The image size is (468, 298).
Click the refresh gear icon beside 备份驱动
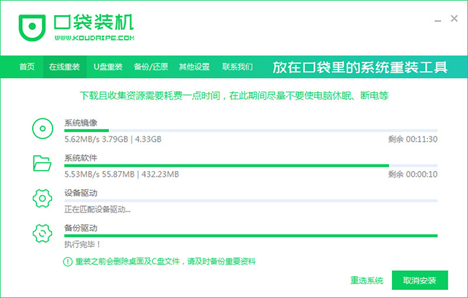[x=42, y=233]
